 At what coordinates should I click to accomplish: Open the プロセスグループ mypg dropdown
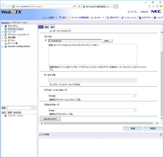tap(135, 110)
